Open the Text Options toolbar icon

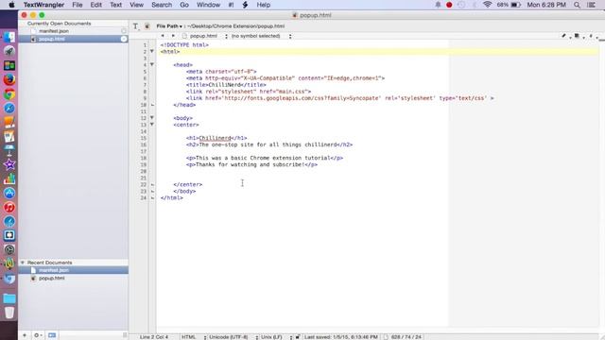[136, 26]
